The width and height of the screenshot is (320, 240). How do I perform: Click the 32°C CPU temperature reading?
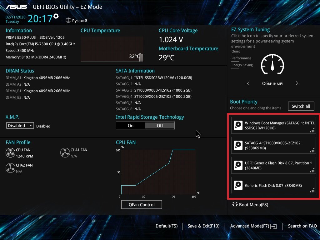[x=134, y=56]
